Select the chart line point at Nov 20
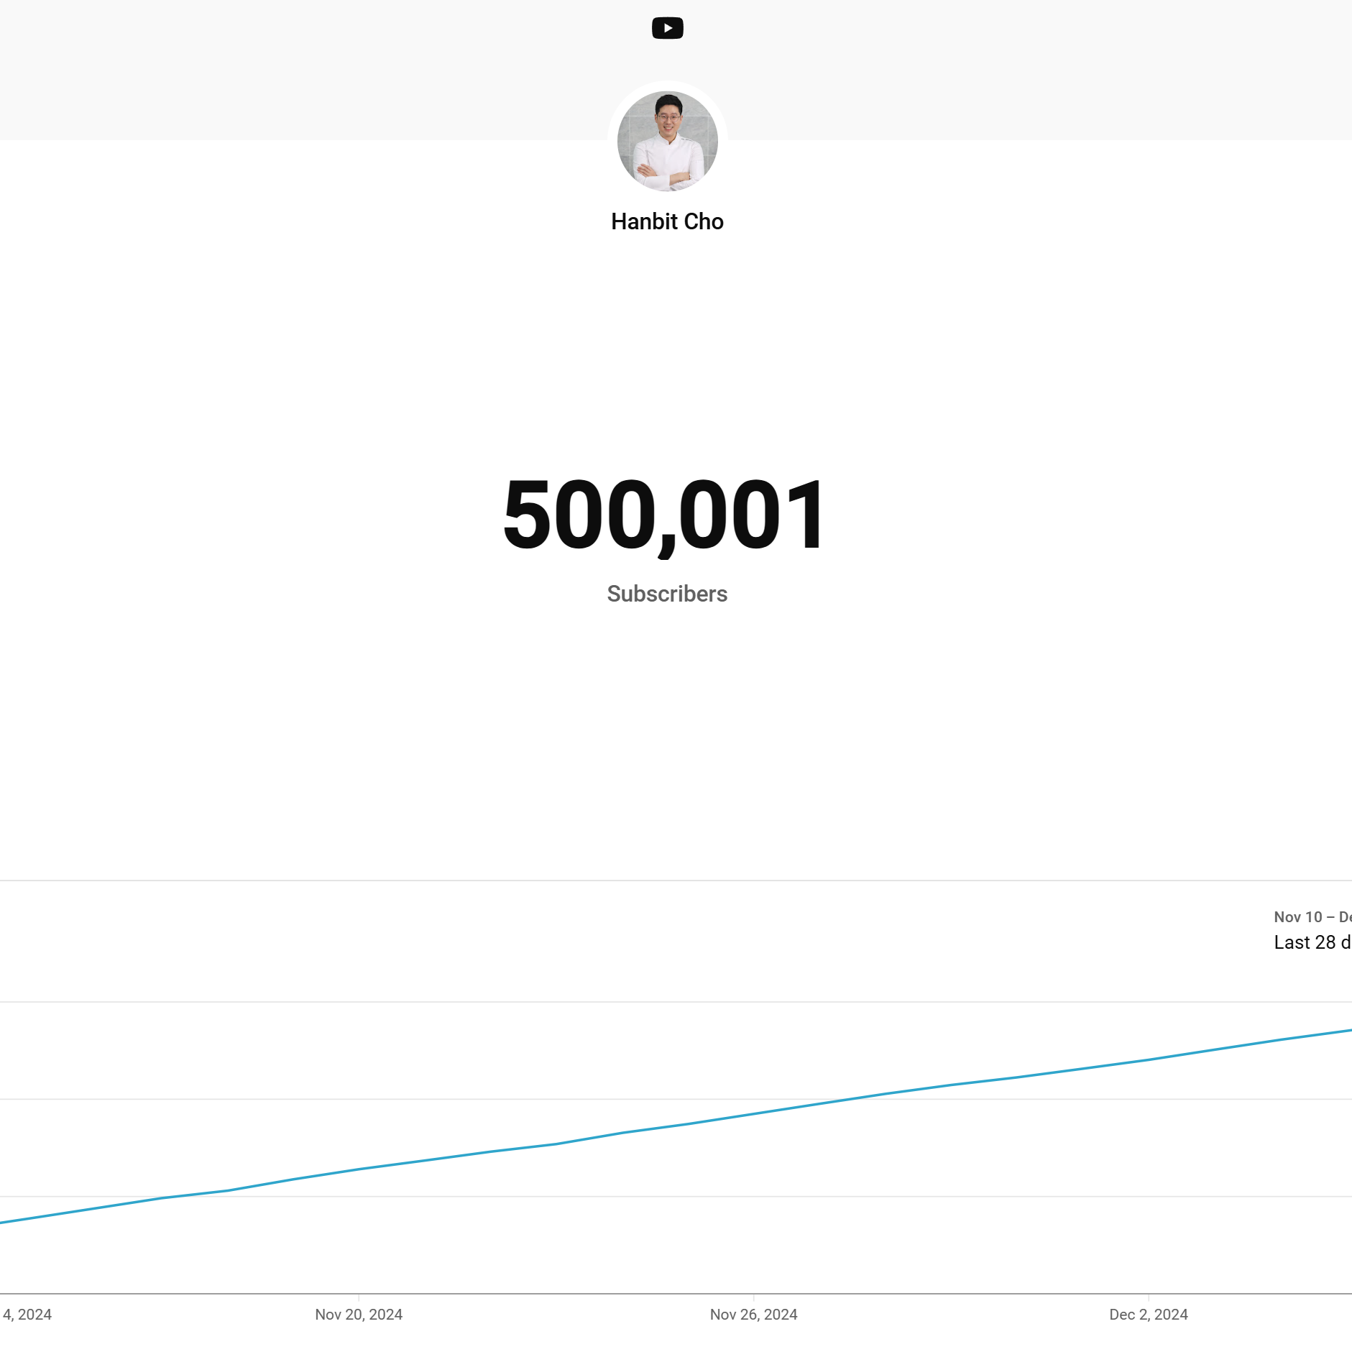The width and height of the screenshot is (1352, 1352). 359,1169
